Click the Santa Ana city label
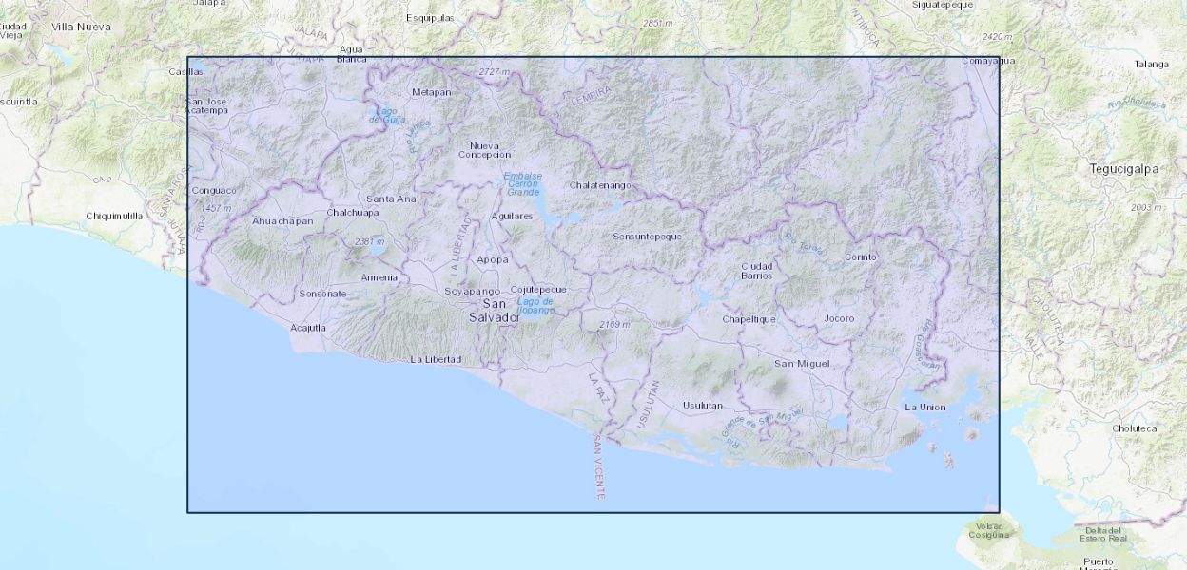This screenshot has height=570, width=1187. [392, 199]
